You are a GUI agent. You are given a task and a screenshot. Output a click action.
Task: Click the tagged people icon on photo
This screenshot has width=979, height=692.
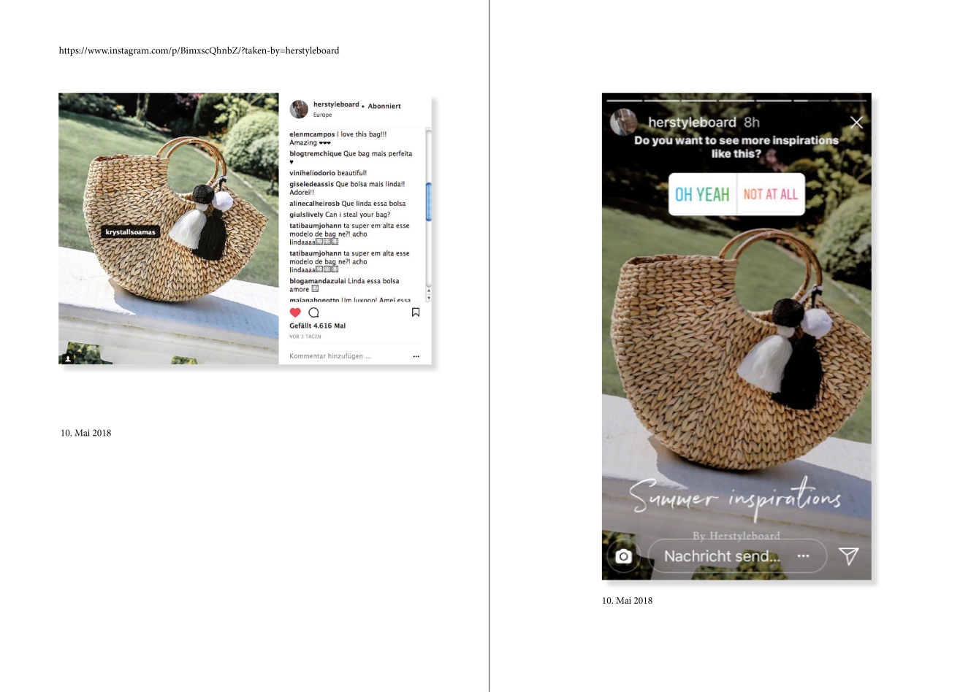[68, 358]
